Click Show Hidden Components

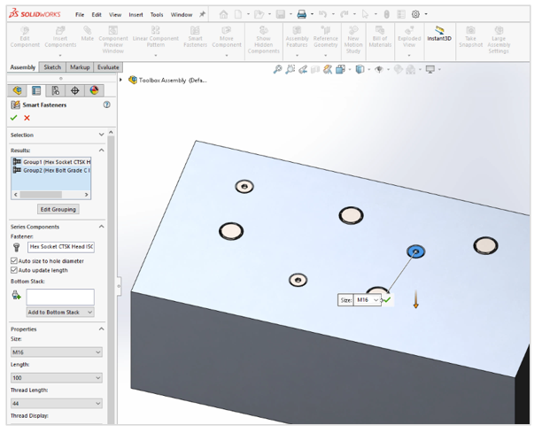(x=263, y=40)
